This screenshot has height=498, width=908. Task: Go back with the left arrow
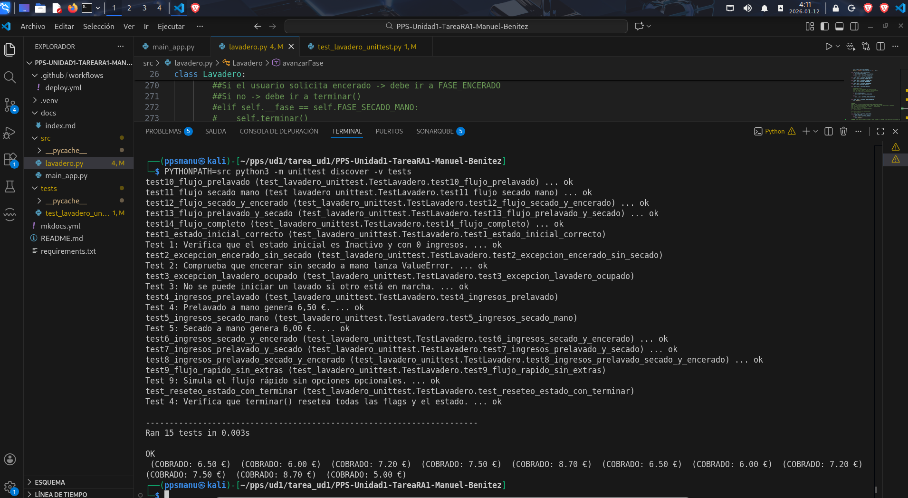[x=258, y=27]
